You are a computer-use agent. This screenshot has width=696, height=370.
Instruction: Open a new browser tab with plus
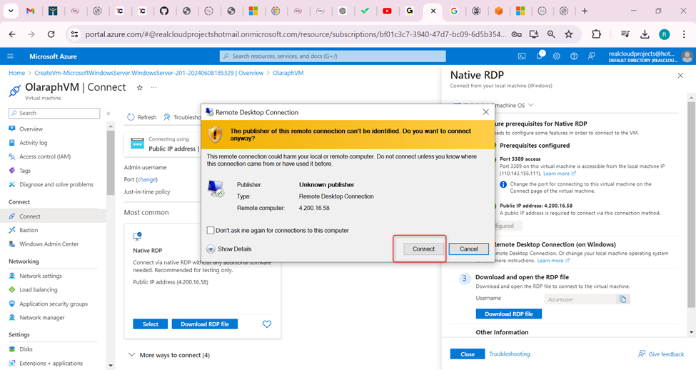pos(585,11)
